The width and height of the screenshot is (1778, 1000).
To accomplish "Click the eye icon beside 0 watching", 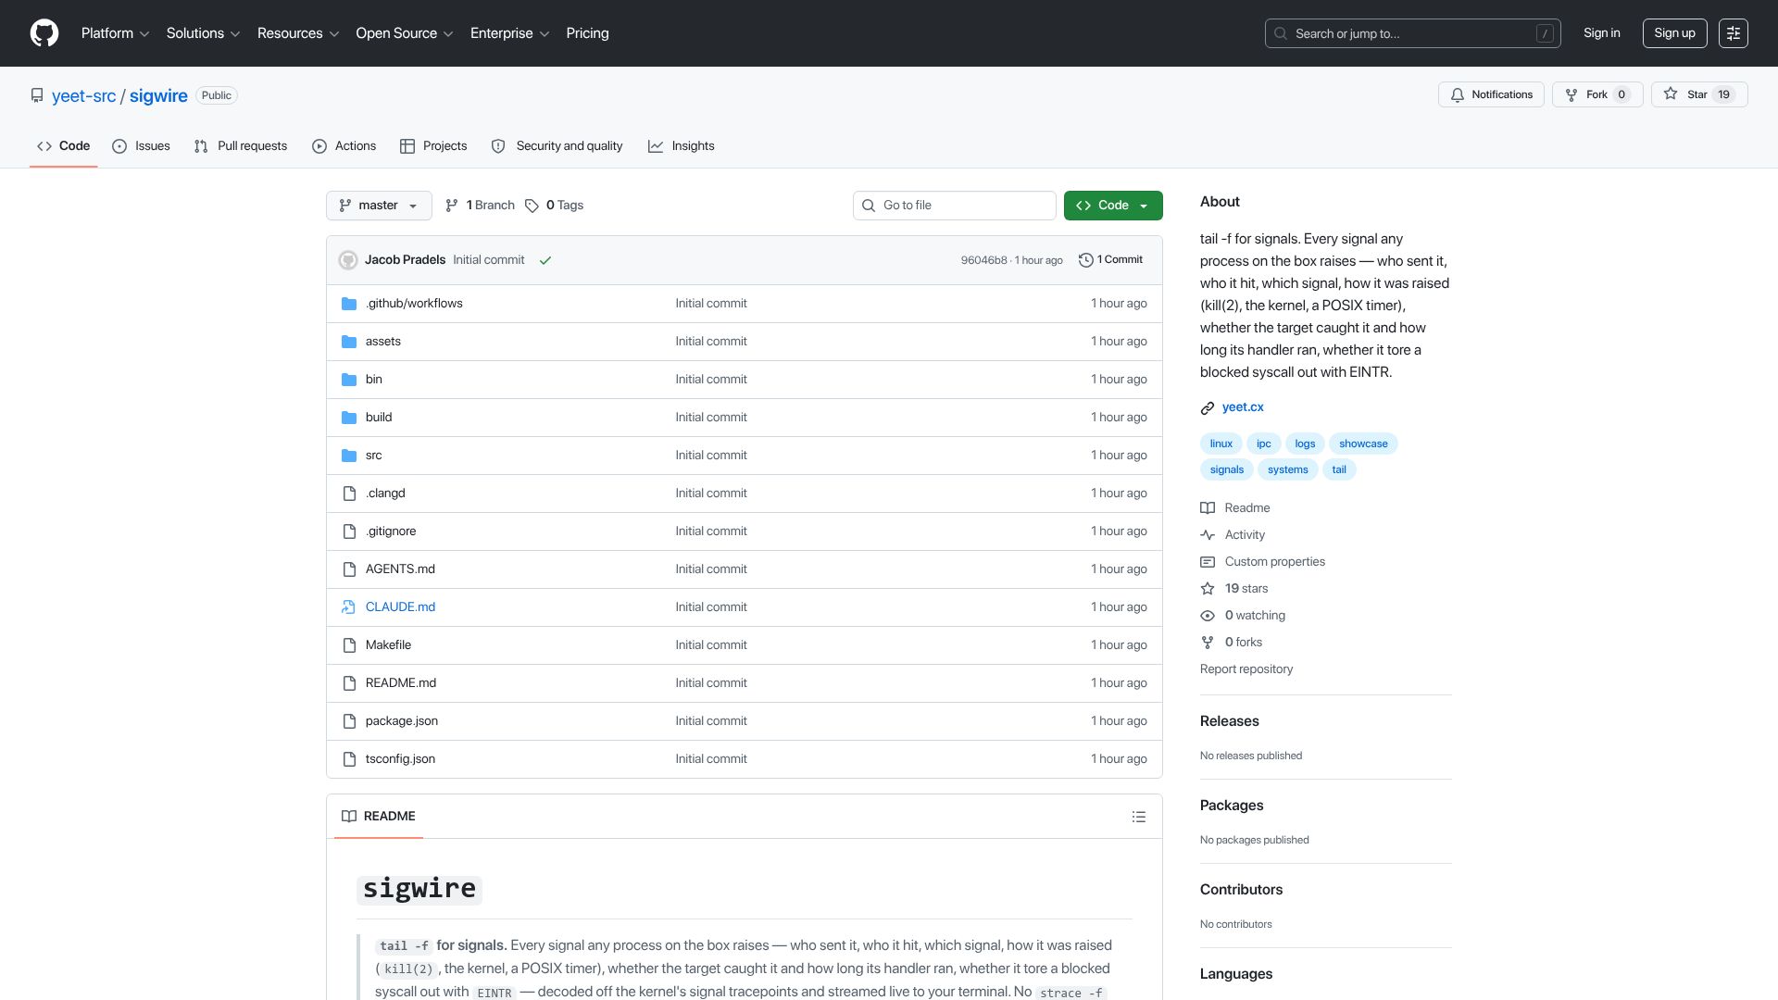I will 1208,616.
